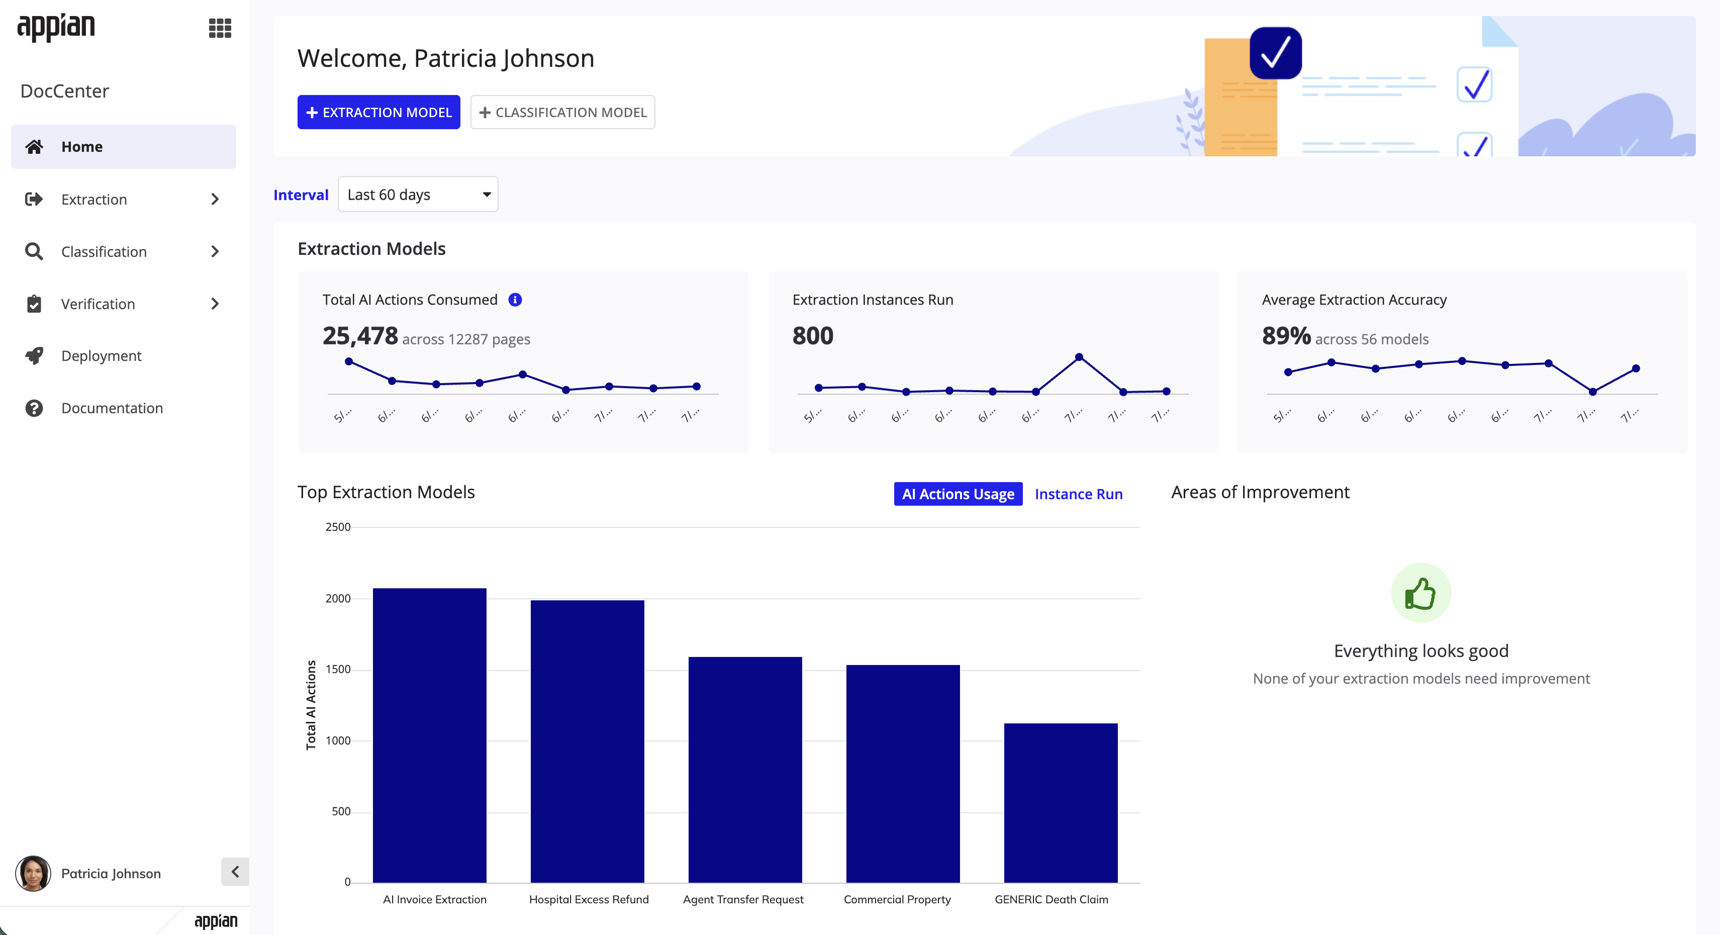Expand the Extraction menu chevron
Viewport: 1720px width, 935px height.
[x=214, y=199]
